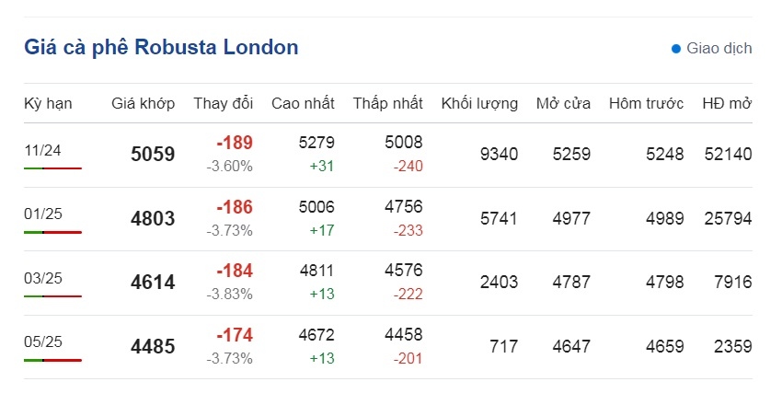Open the Giá cà phê Robusta London title

click(161, 47)
